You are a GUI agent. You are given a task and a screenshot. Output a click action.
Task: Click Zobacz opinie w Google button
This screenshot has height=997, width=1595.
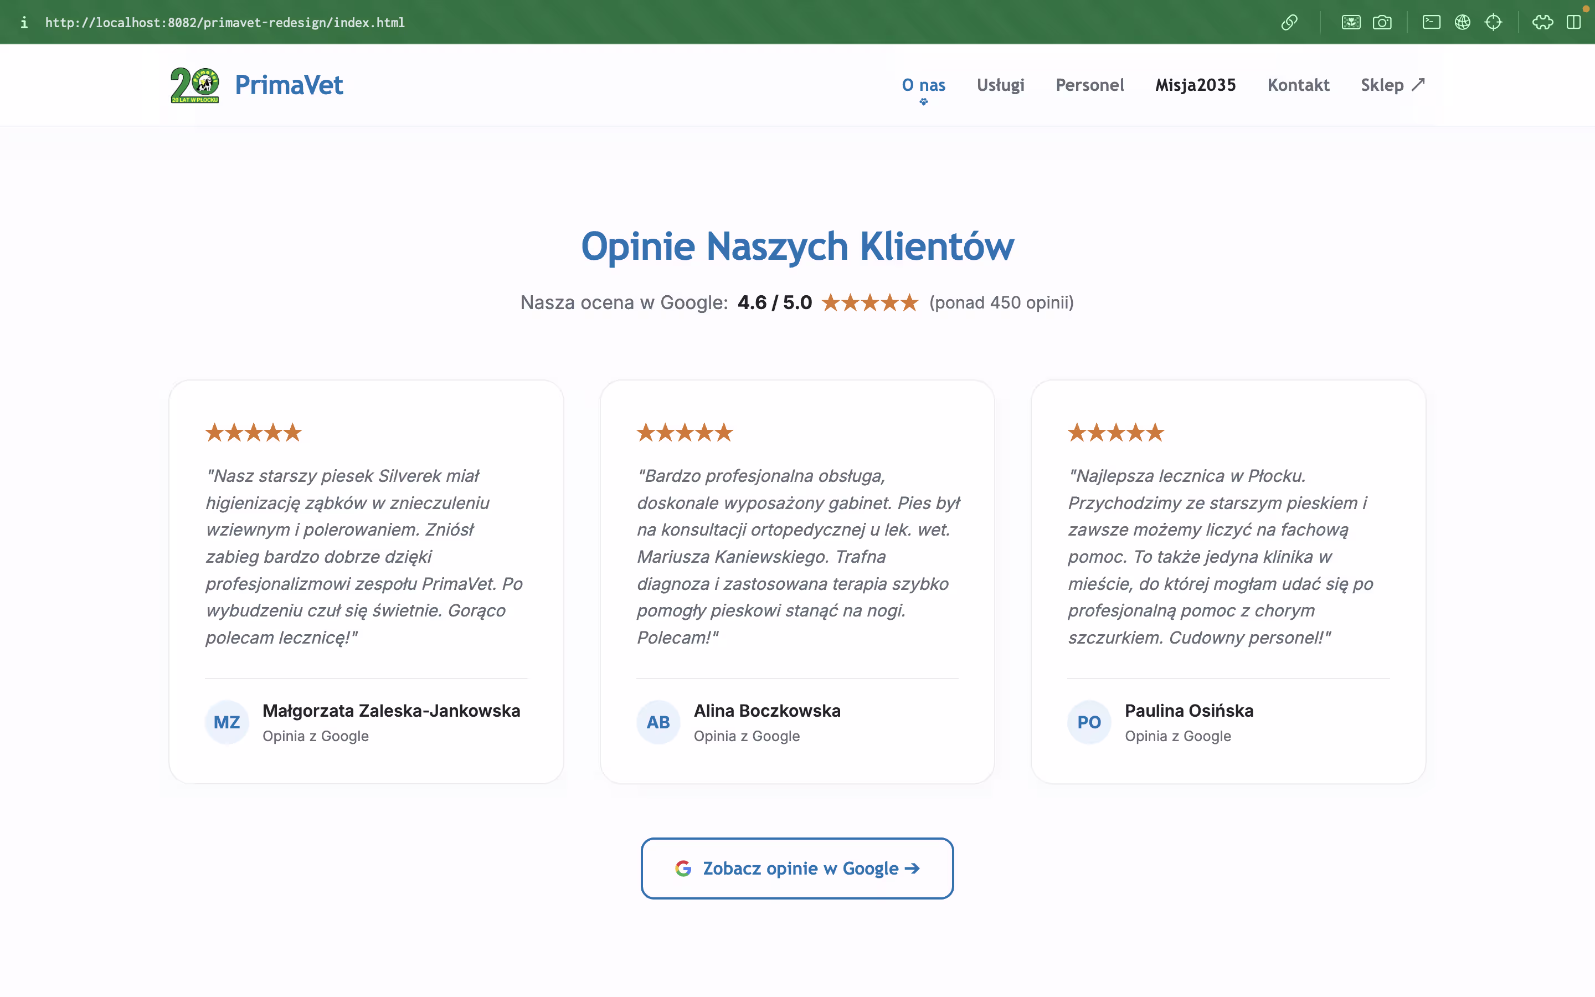(x=797, y=868)
